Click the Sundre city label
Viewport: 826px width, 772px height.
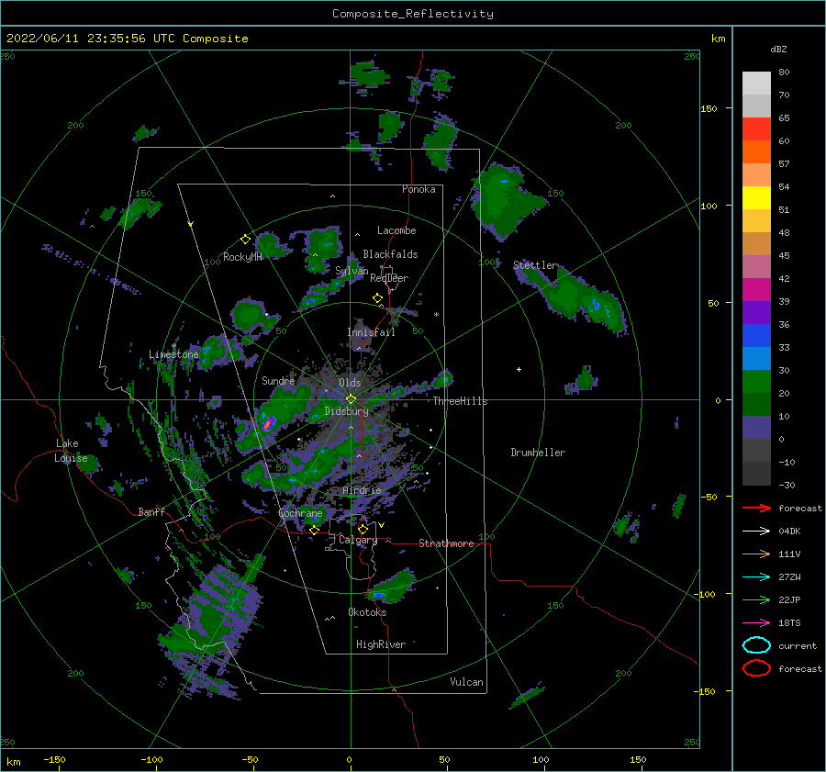[x=278, y=380]
